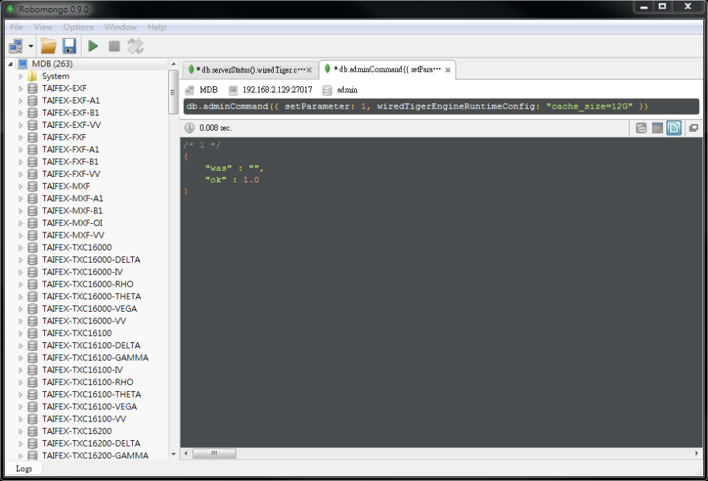The width and height of the screenshot is (708, 481).
Task: Click the TAIFEX-FXF-A1 database icon
Action: (32, 149)
